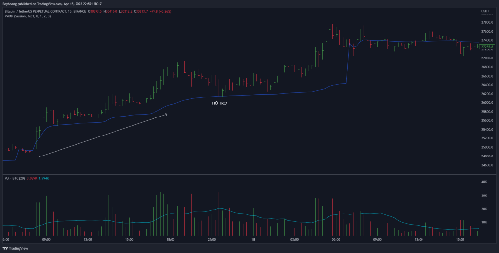This screenshot has height=253, width=499.
Task: Click the 10K volume axis label
Action: coord(484,222)
